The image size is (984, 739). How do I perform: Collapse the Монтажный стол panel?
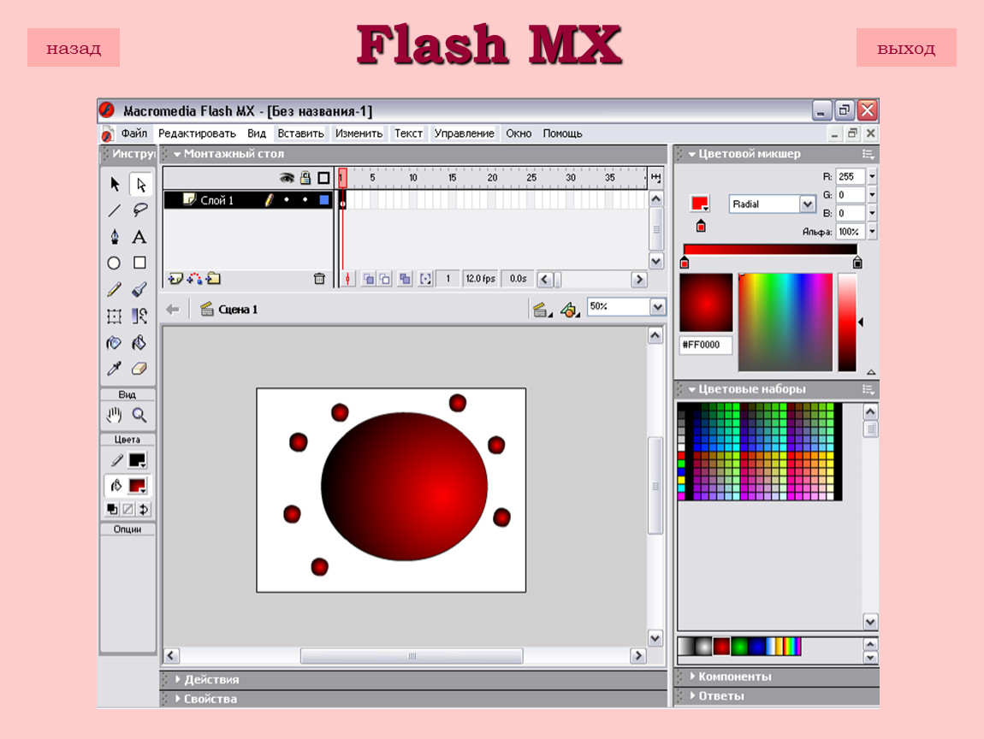(x=178, y=154)
